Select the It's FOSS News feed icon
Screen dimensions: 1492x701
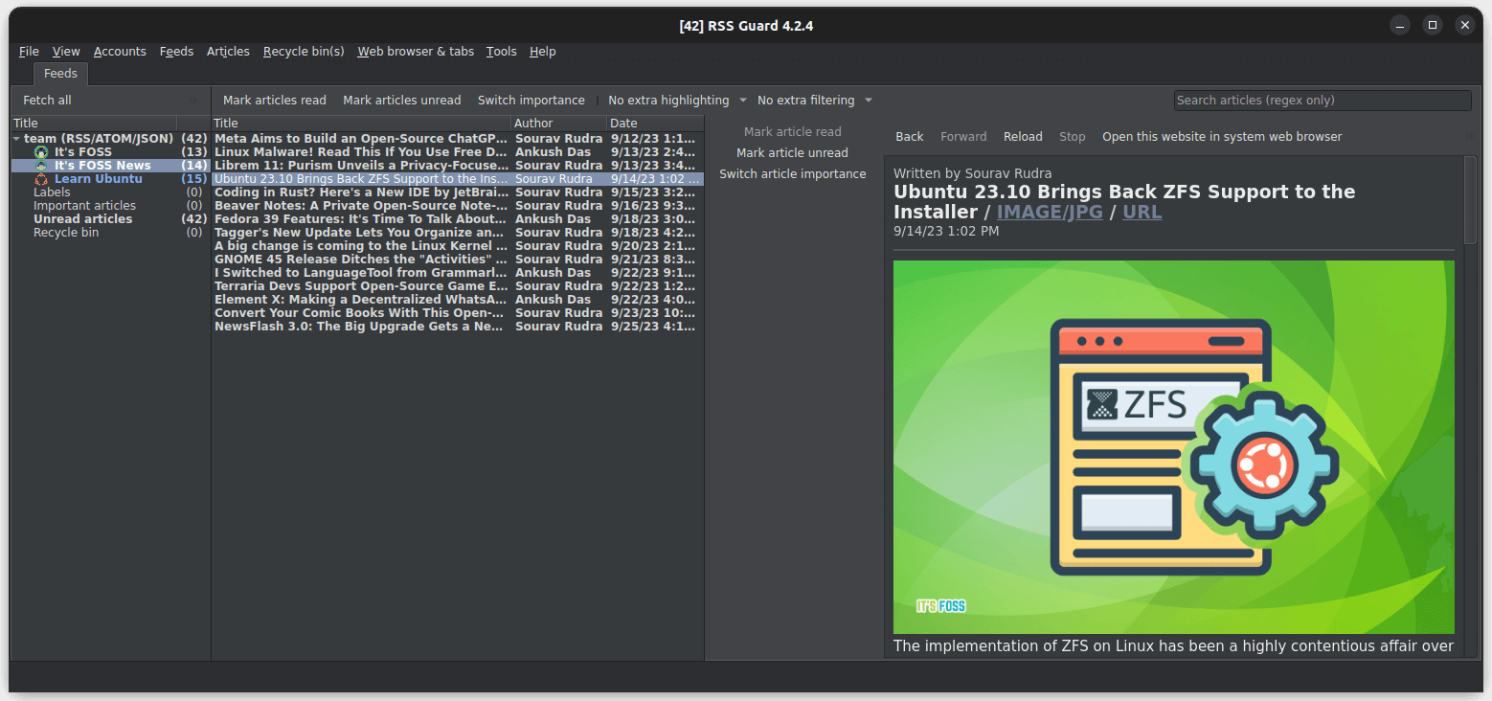pyautogui.click(x=41, y=164)
